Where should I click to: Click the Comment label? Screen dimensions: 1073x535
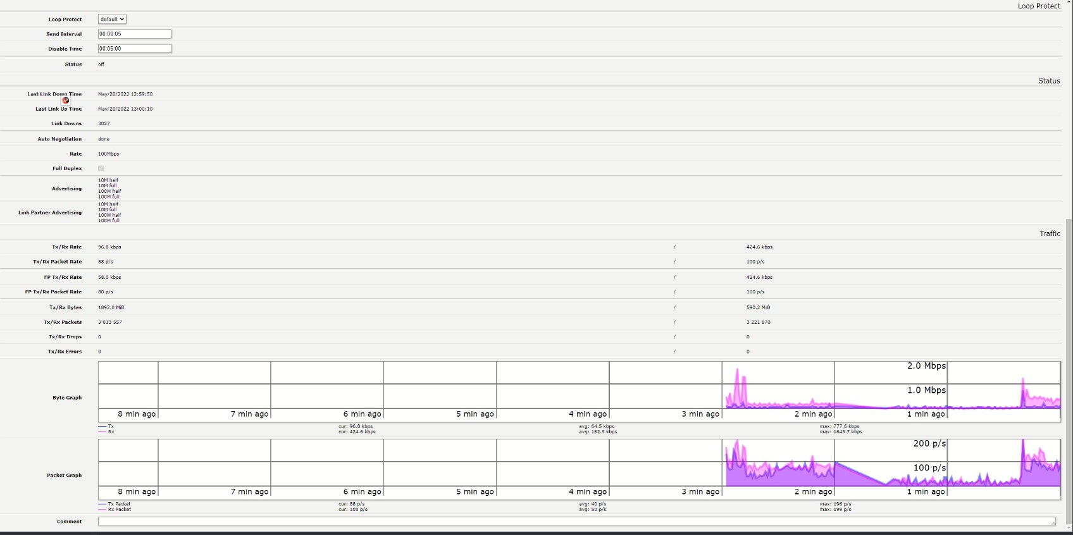(x=69, y=522)
